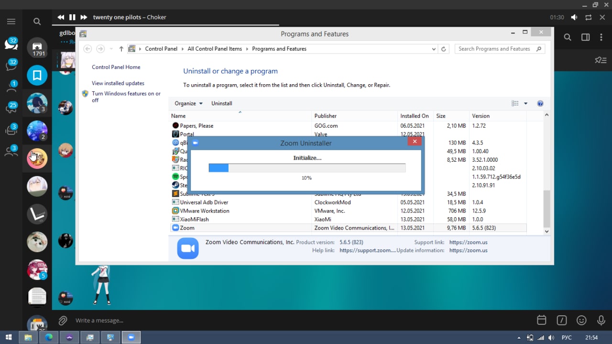Select All Control Panel Items breadcrumb
This screenshot has height=344, width=612.
215,49
